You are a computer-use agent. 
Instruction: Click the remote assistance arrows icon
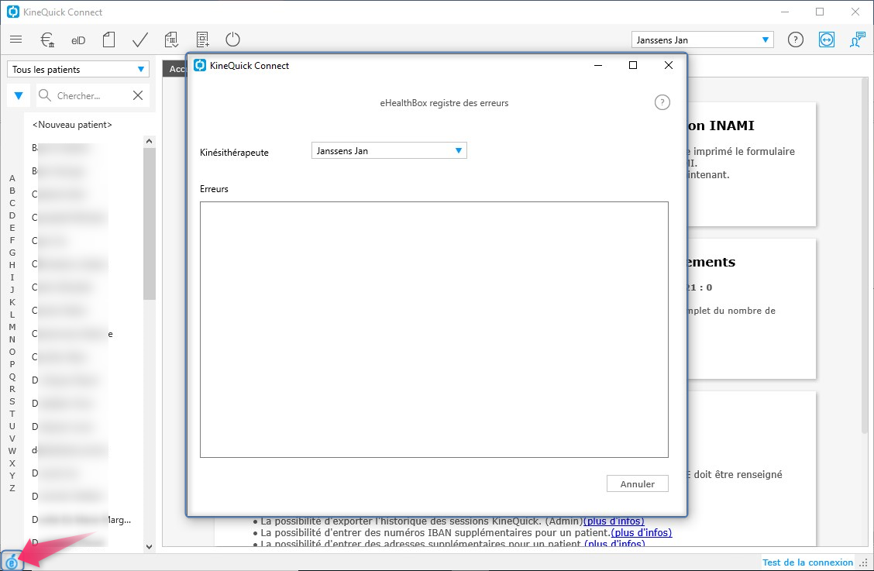[x=827, y=40]
